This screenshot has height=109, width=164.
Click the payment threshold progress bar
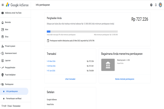[82, 32]
